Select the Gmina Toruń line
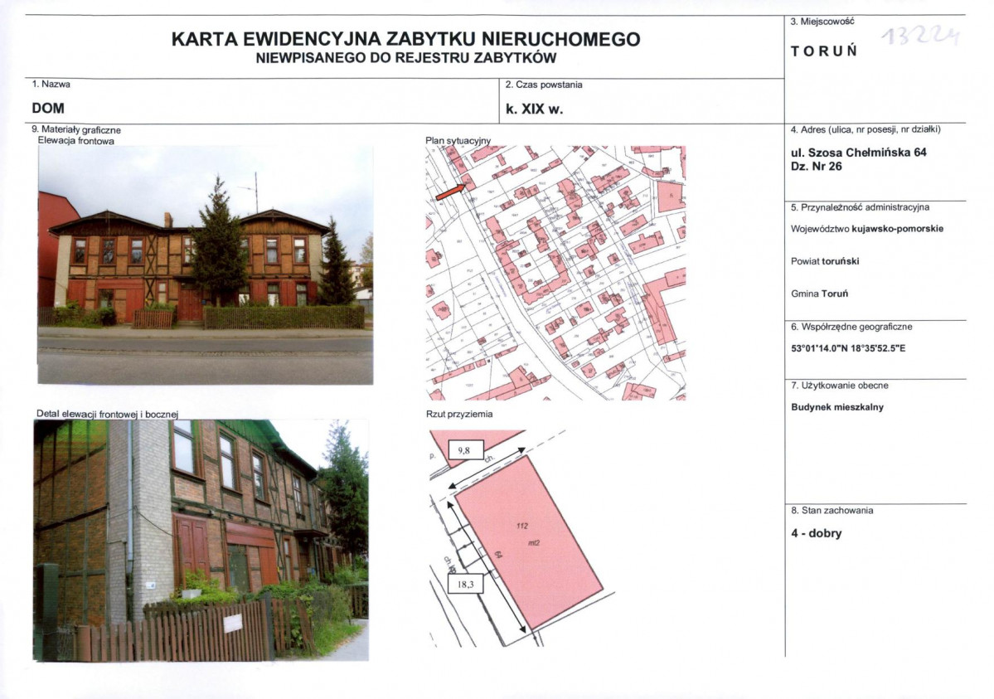 pos(819,294)
